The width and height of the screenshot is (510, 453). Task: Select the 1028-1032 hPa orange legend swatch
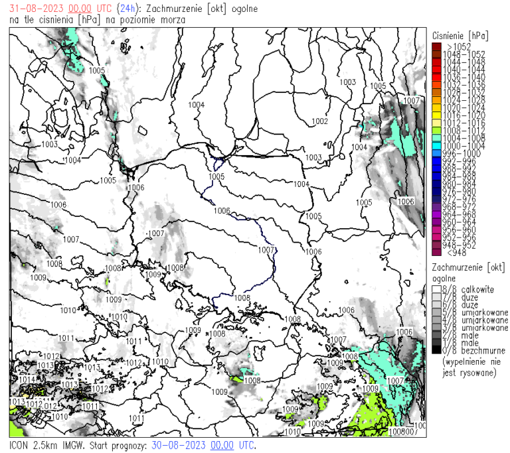436,92
